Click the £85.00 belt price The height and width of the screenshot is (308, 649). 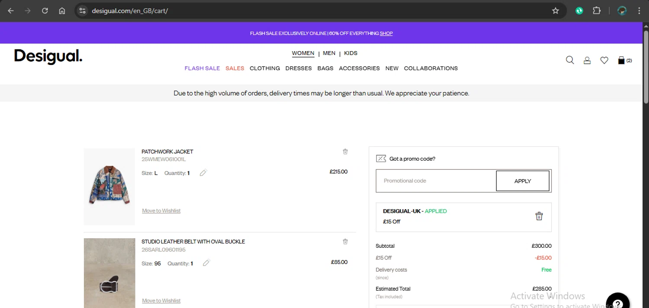(339, 262)
